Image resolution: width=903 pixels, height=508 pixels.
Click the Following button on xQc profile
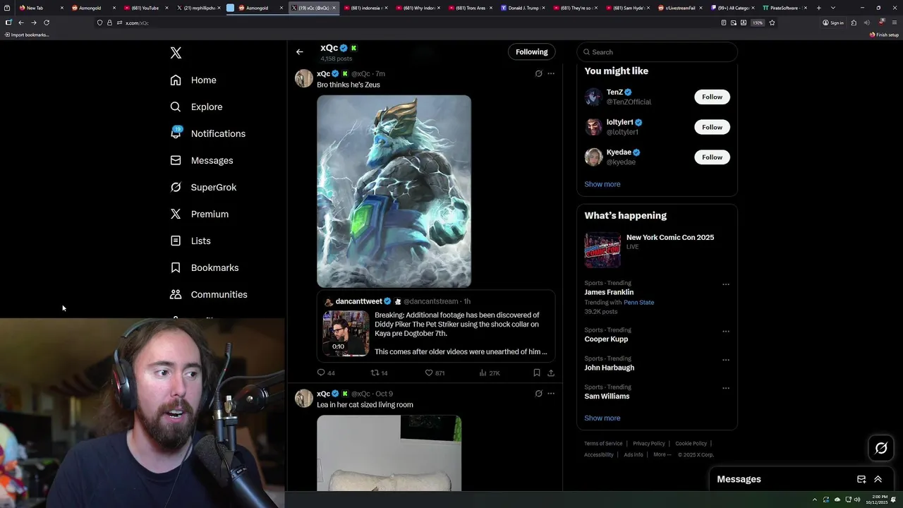tap(531, 52)
